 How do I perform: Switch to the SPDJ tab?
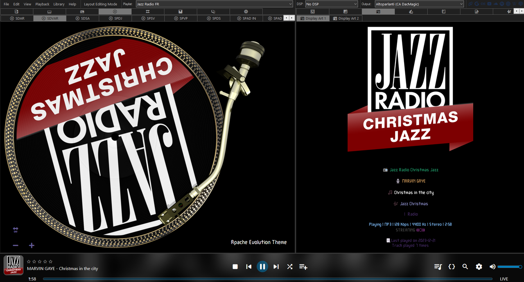[115, 18]
